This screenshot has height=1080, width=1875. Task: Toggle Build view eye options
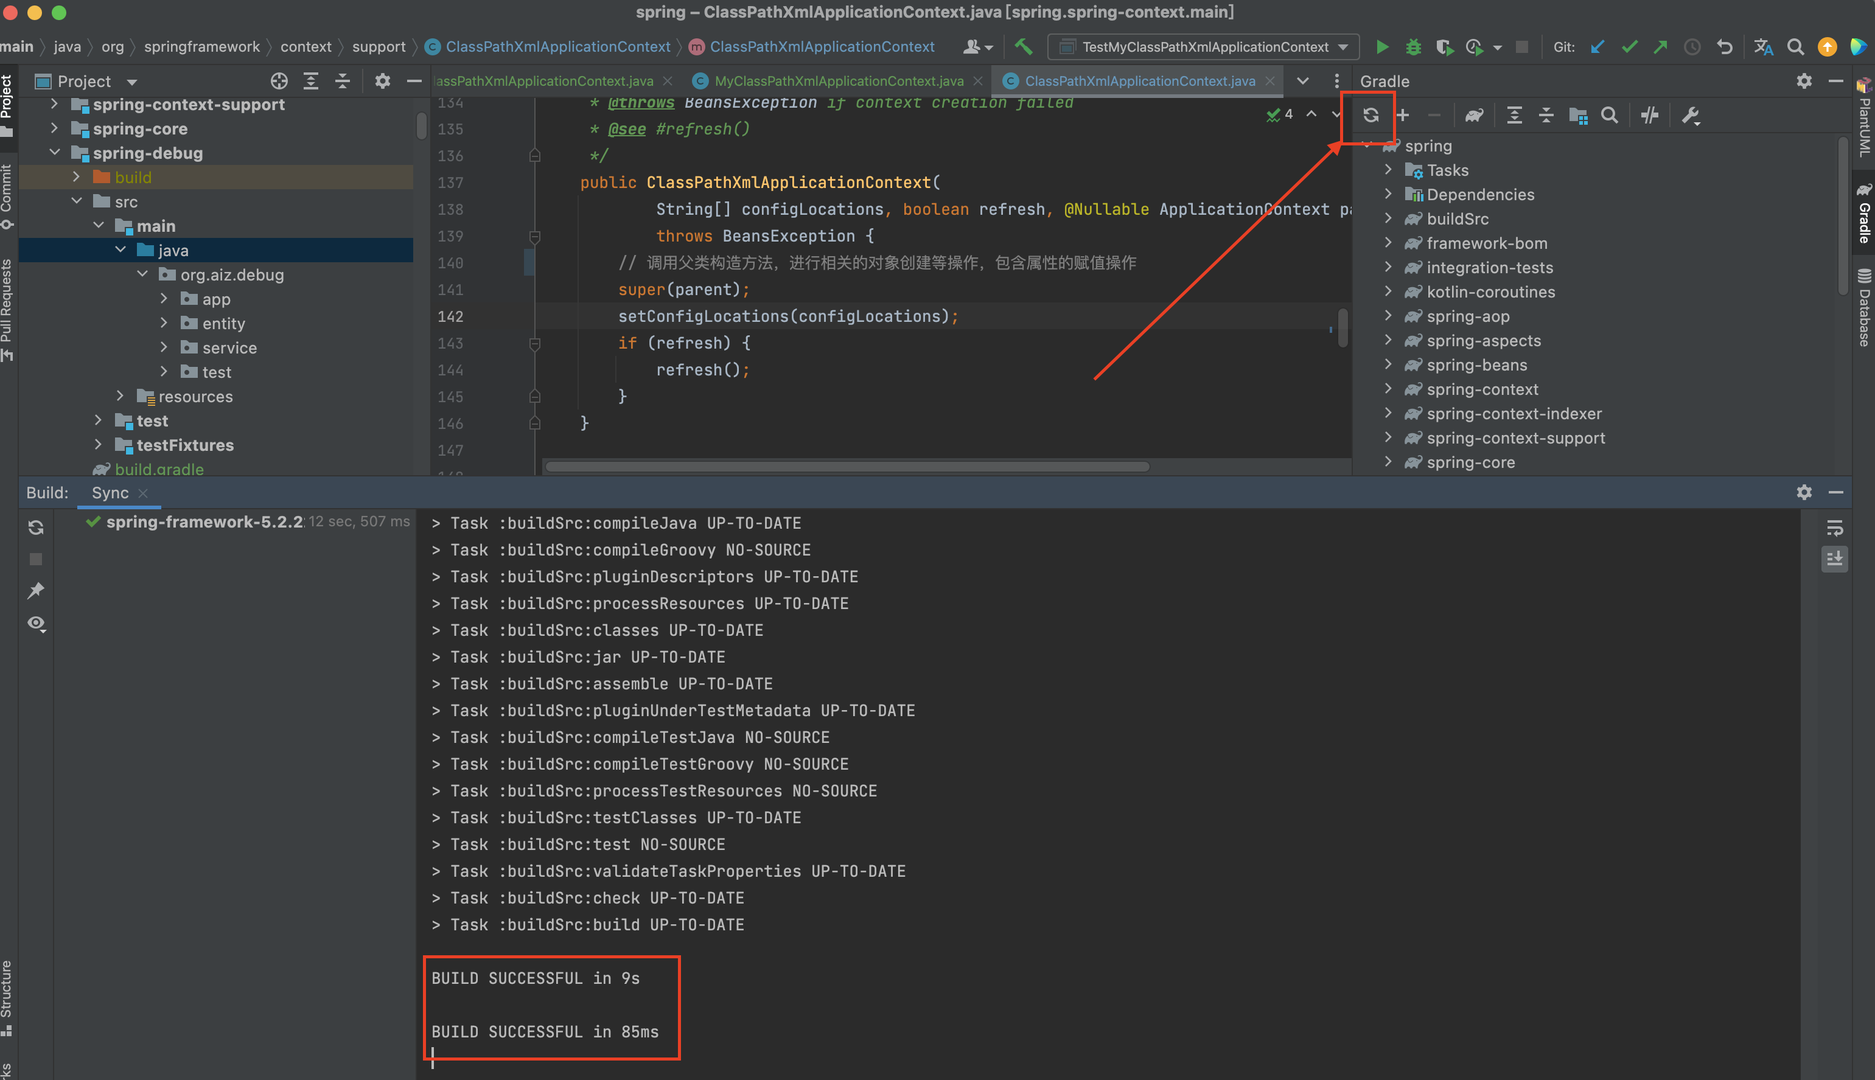[37, 623]
